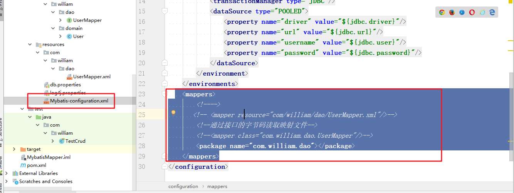Fold the dataSource block at line 15

coord(165,11)
